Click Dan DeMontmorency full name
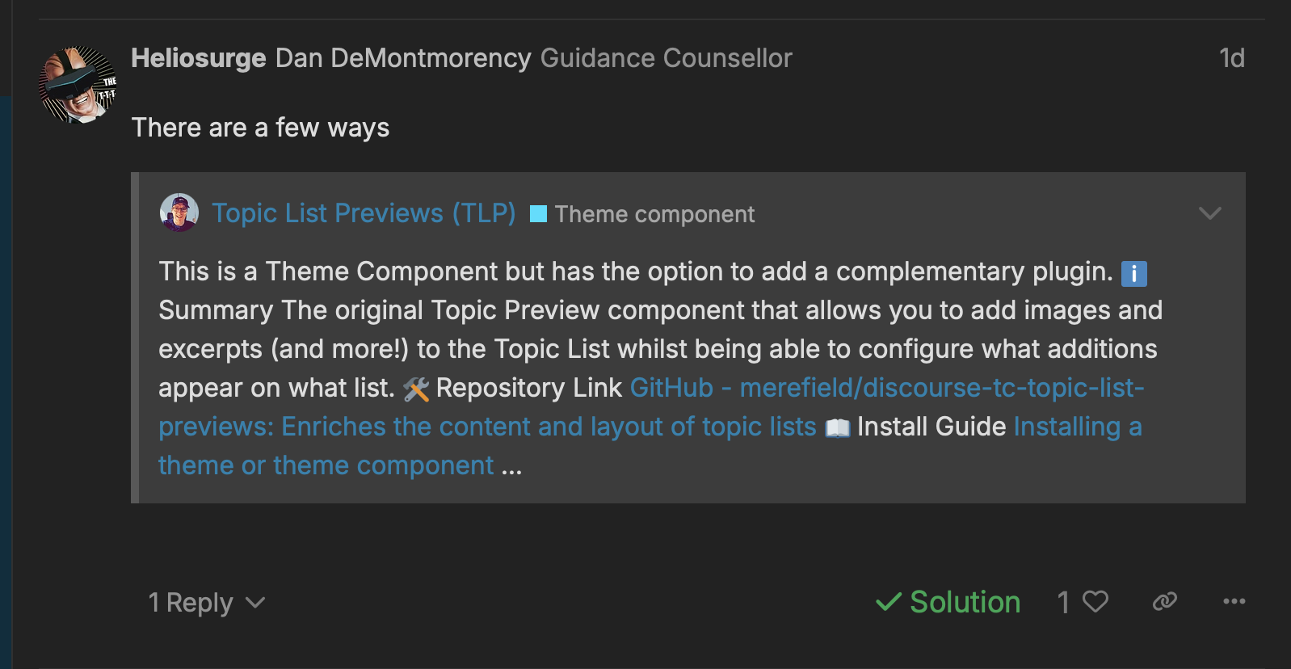The width and height of the screenshot is (1291, 669). (x=403, y=58)
